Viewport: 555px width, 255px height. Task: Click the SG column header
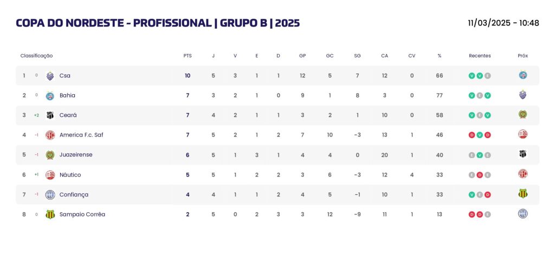coord(357,56)
